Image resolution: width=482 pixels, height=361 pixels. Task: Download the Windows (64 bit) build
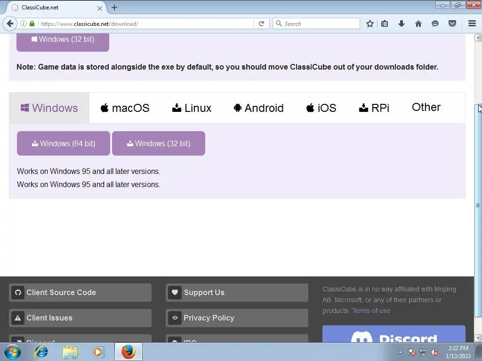click(64, 143)
